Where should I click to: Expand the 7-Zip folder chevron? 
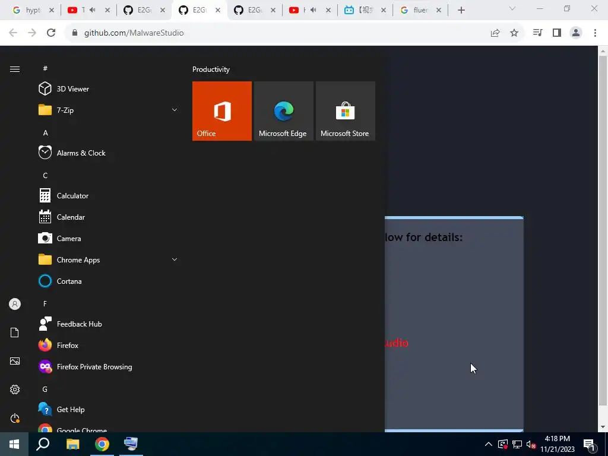pyautogui.click(x=175, y=110)
